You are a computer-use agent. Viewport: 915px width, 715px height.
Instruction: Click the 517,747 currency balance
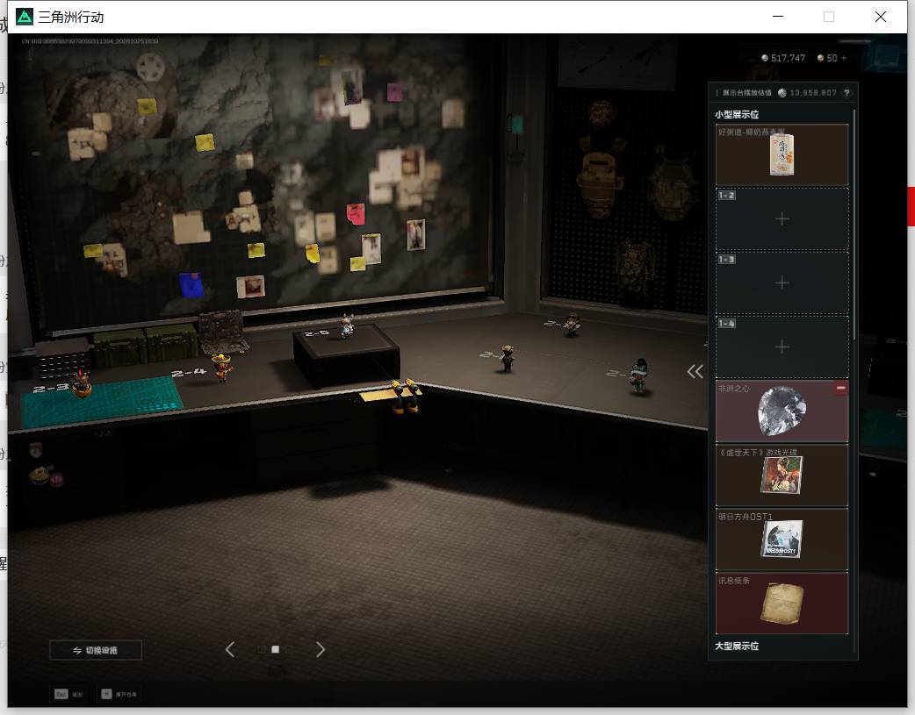(x=783, y=58)
